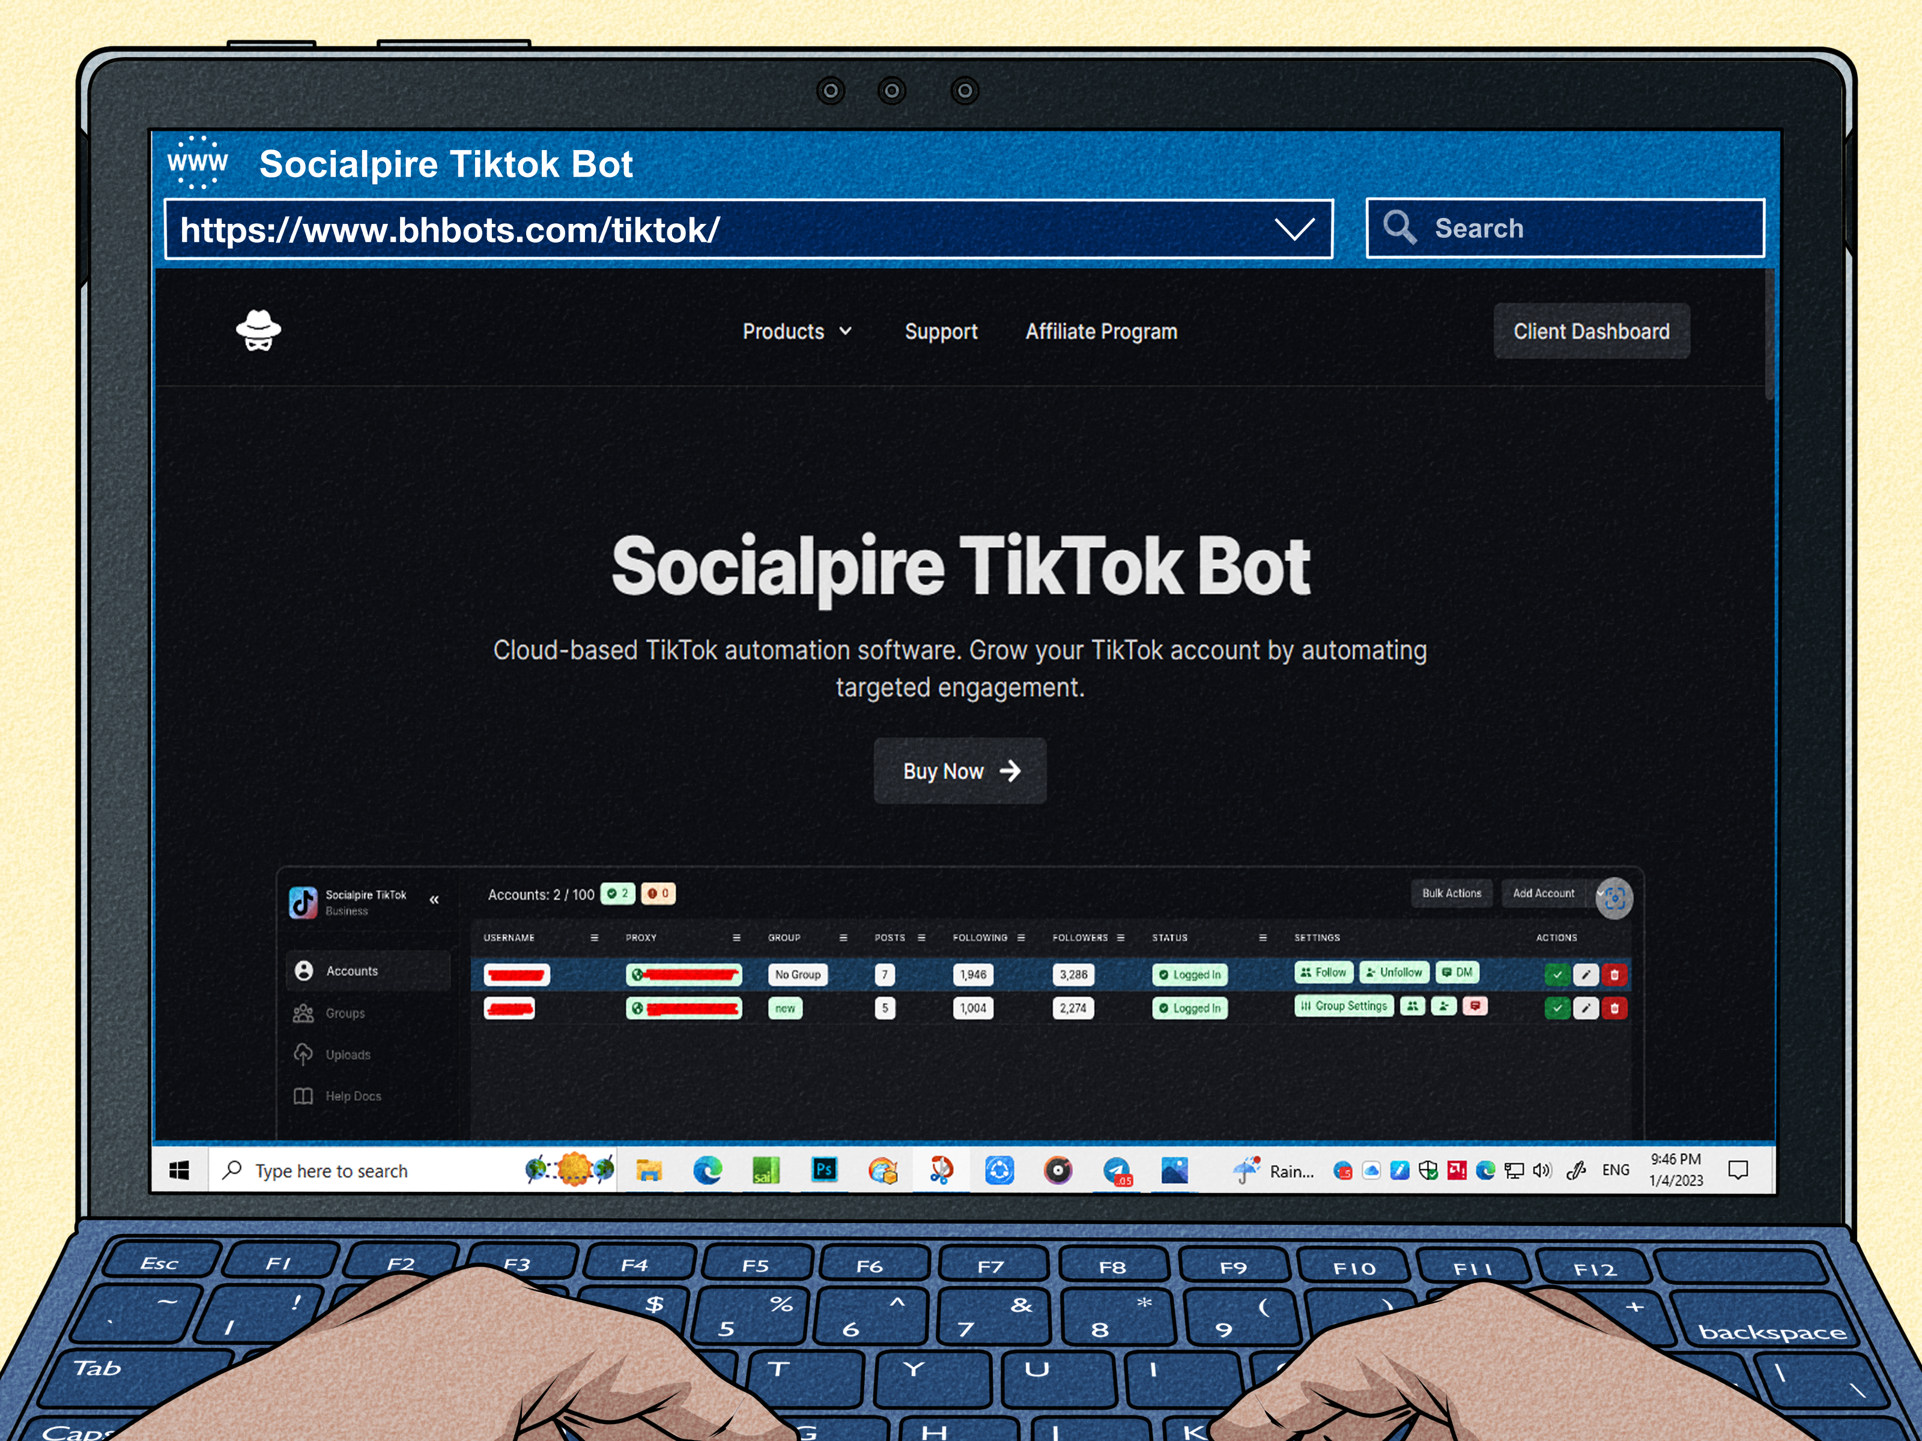The height and width of the screenshot is (1441, 1922).
Task: Click the Add Account button
Action: click(1543, 894)
